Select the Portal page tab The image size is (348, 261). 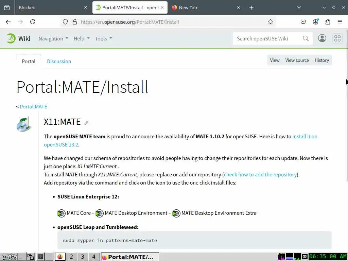(x=29, y=61)
